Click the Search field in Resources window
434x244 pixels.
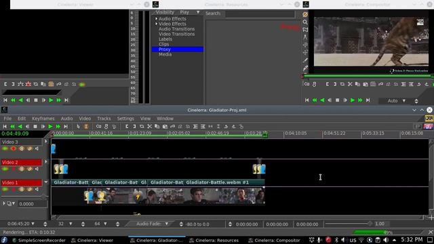[260, 14]
